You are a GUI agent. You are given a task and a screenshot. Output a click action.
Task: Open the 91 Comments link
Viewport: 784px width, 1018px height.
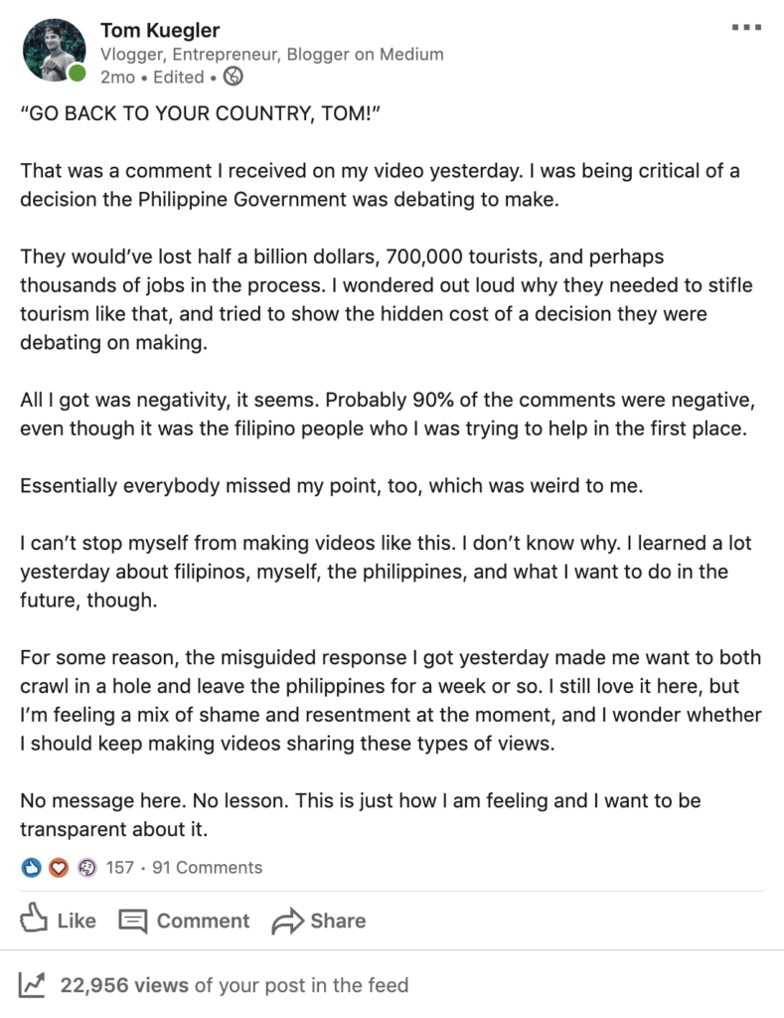point(207,867)
